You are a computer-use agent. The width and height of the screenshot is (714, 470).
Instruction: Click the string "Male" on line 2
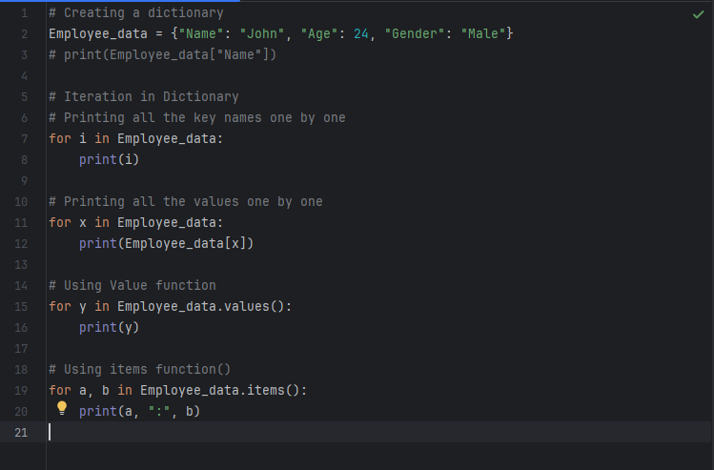click(x=483, y=33)
